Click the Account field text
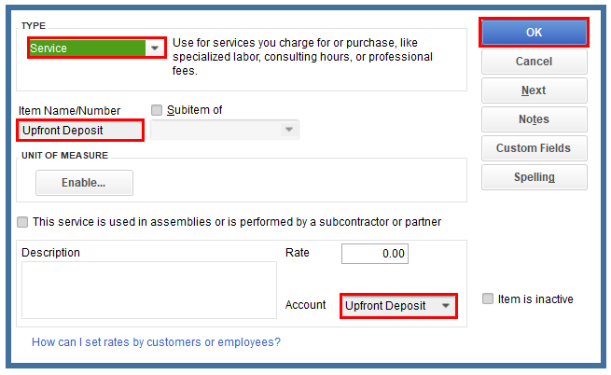611x375 pixels. click(386, 306)
